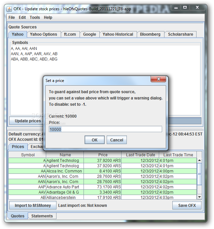Click the symbol cell 'AAP'
The image size is (214, 229).
coord(27,187)
